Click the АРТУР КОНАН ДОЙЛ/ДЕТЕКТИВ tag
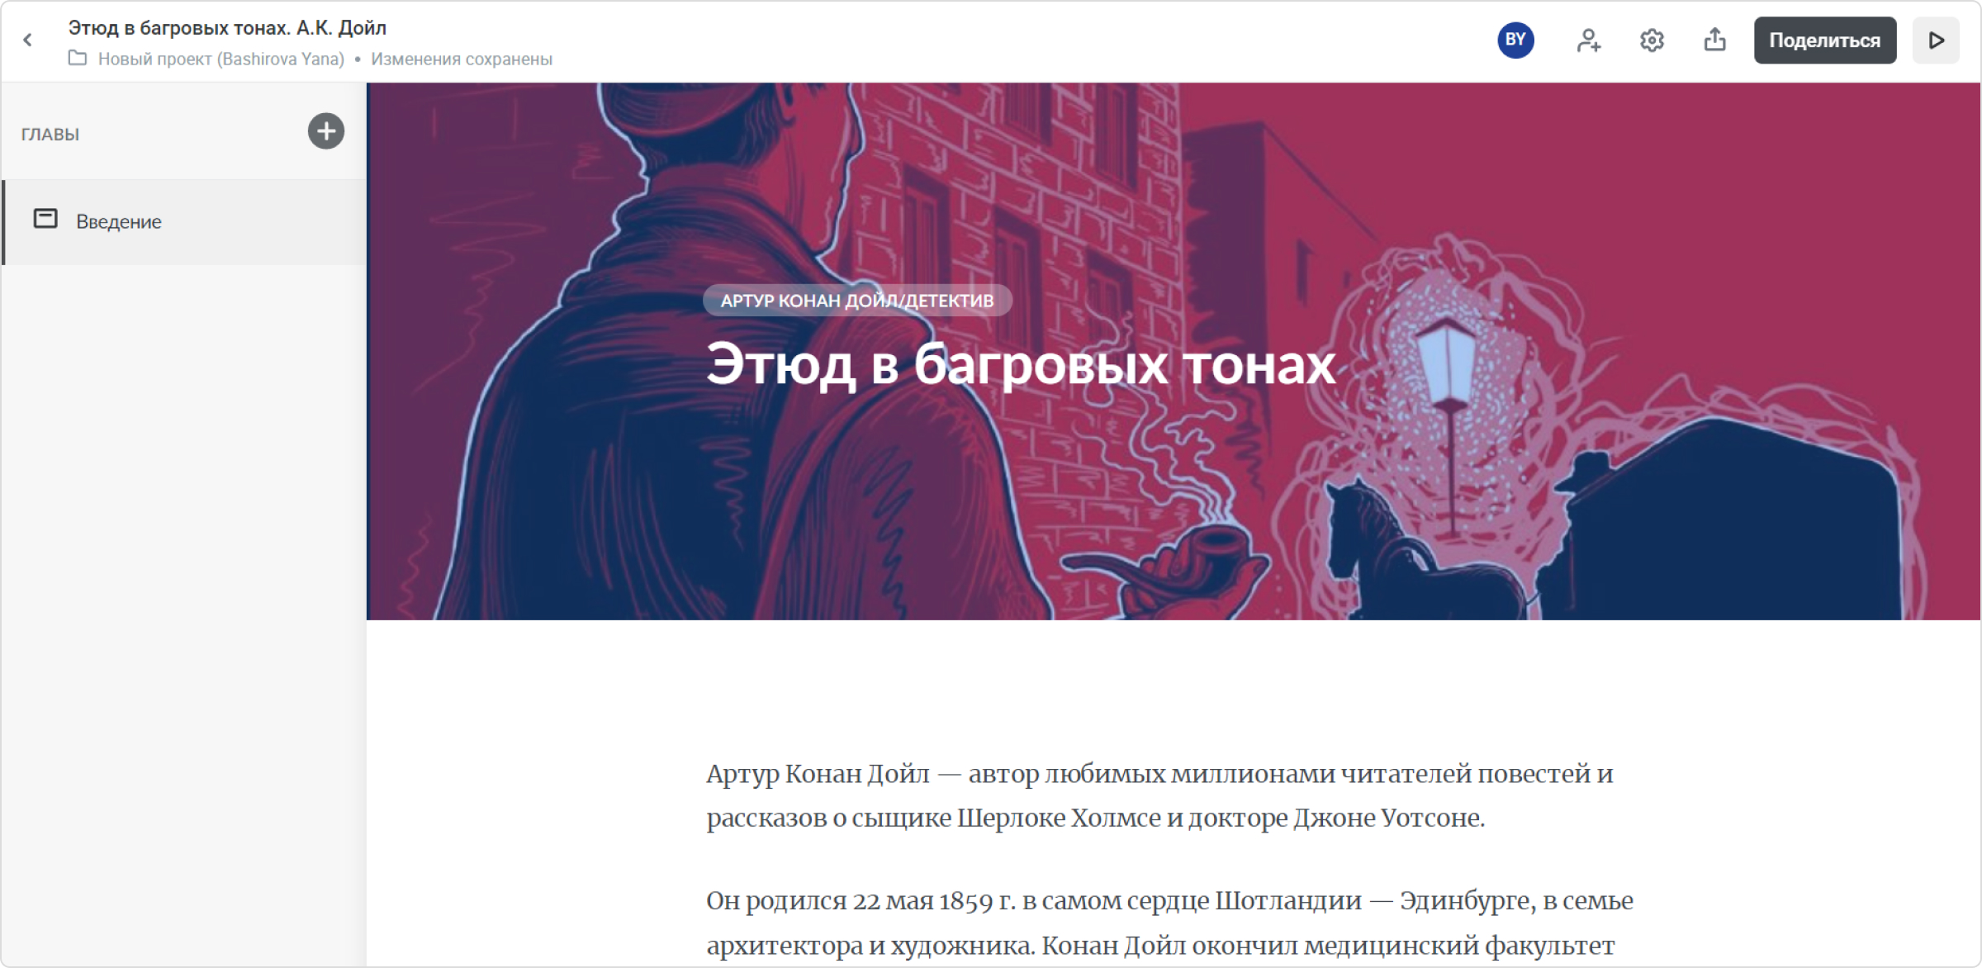This screenshot has height=968, width=1982. (x=857, y=301)
